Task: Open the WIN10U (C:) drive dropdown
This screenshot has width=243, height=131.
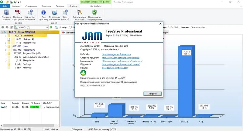Action: [47, 27]
